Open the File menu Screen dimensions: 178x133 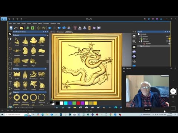[x=10, y=23]
